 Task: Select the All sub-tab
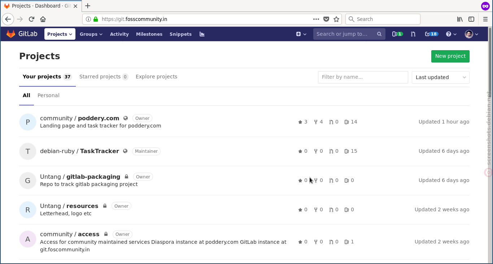coord(26,95)
